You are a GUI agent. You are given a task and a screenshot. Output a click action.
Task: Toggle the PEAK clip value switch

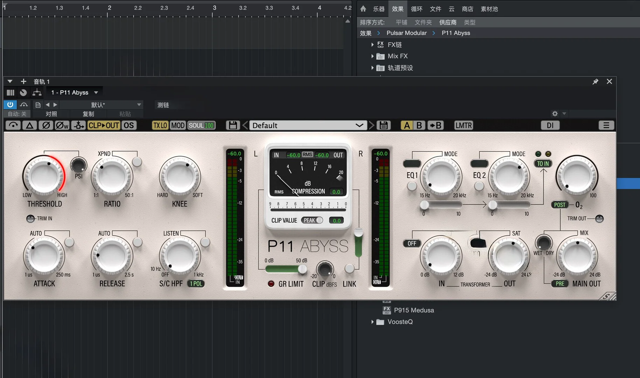(x=312, y=220)
